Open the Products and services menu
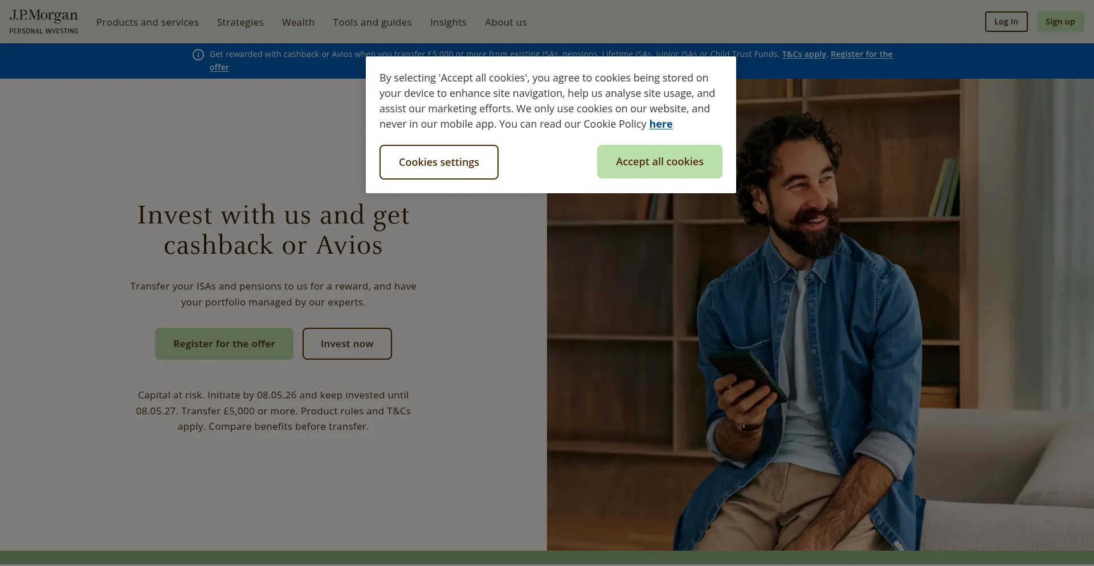Viewport: 1094px width, 566px height. (148, 22)
